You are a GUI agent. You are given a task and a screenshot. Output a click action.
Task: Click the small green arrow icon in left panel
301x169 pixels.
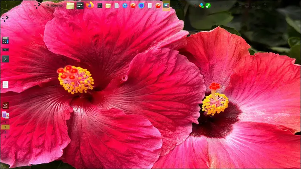5,50
